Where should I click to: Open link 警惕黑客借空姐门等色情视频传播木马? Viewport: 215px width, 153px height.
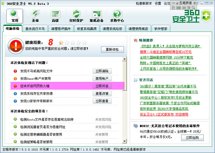(169, 92)
